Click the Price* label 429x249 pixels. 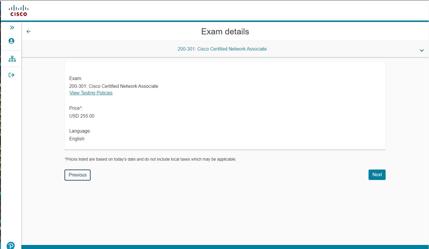76,108
